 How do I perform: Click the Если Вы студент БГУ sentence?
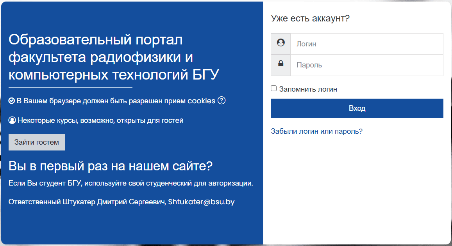click(130, 183)
